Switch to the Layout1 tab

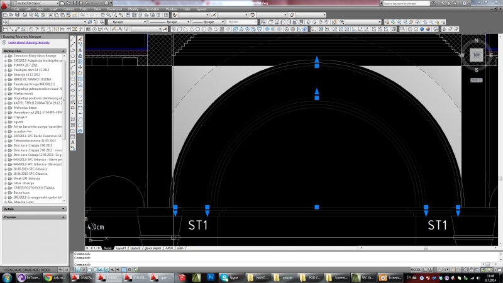pyautogui.click(x=121, y=248)
